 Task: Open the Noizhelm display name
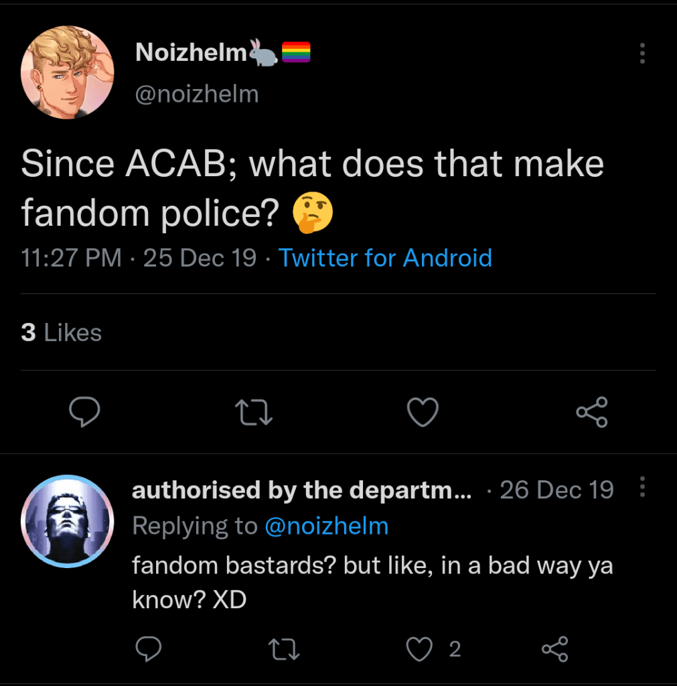pyautogui.click(x=192, y=52)
